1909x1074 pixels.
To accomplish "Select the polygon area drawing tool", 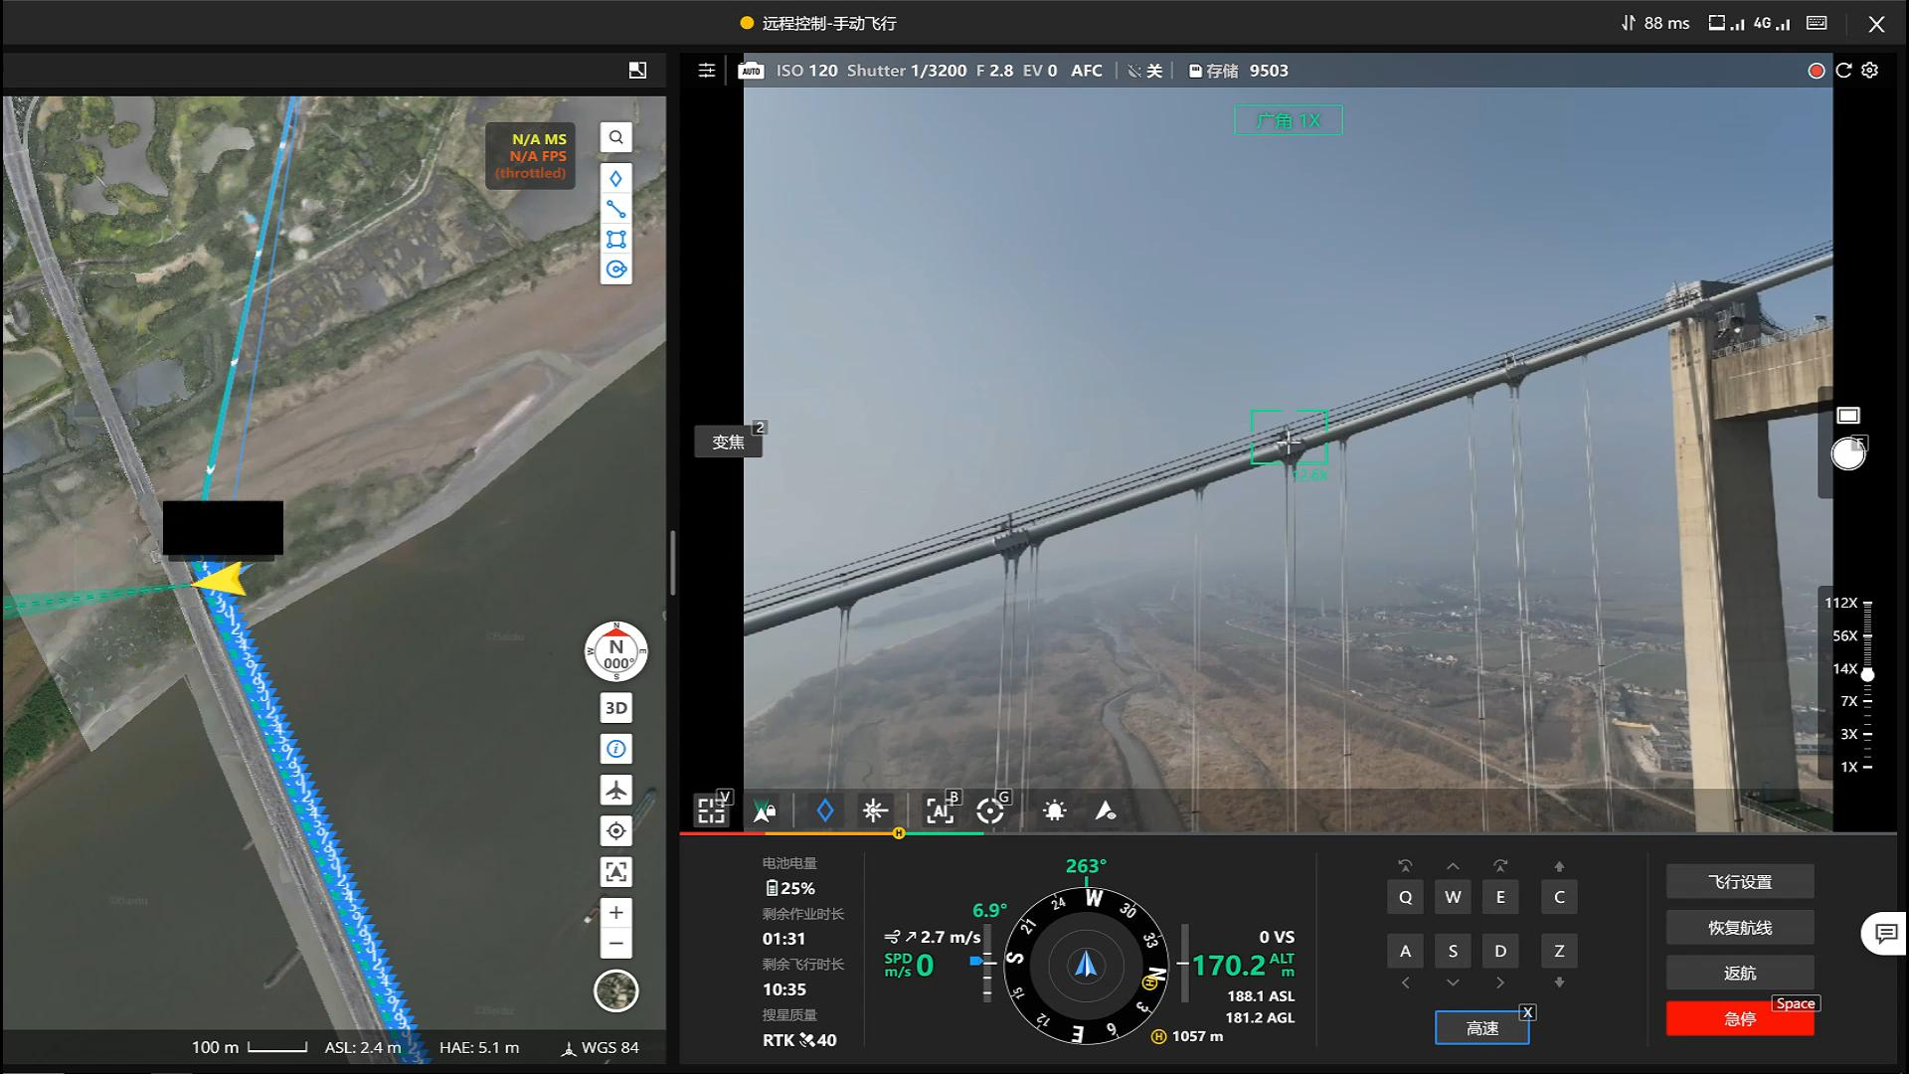I will click(616, 239).
